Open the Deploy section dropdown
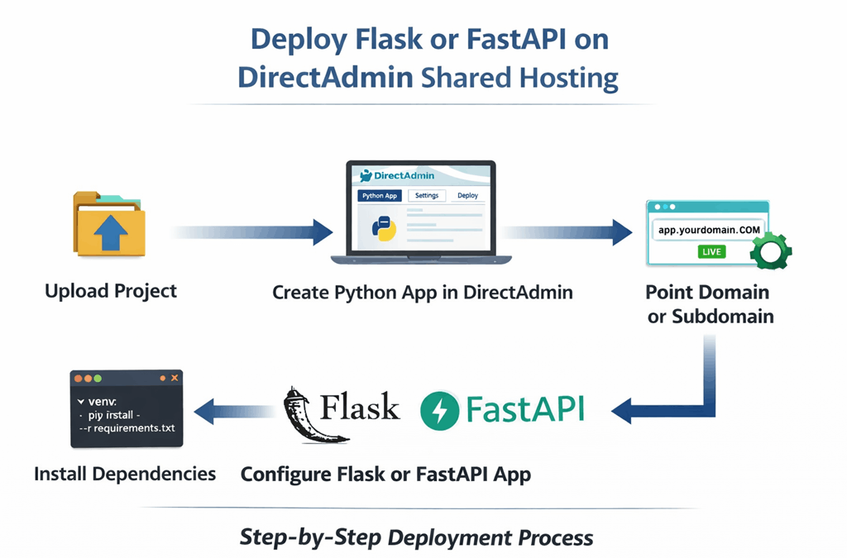 (x=468, y=195)
